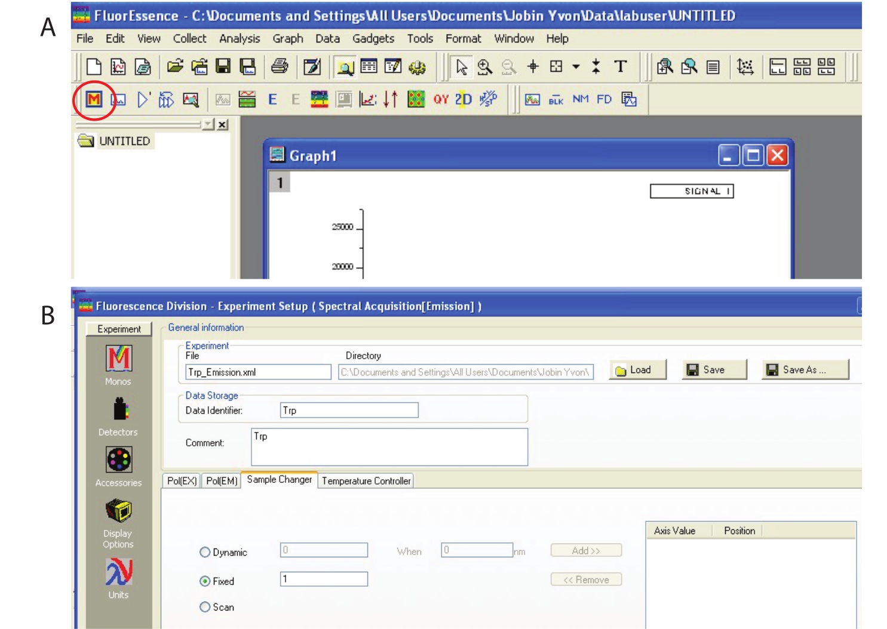887x629 pixels.
Task: Click the rainbow spectrum grid icon
Action: pyautogui.click(x=320, y=99)
